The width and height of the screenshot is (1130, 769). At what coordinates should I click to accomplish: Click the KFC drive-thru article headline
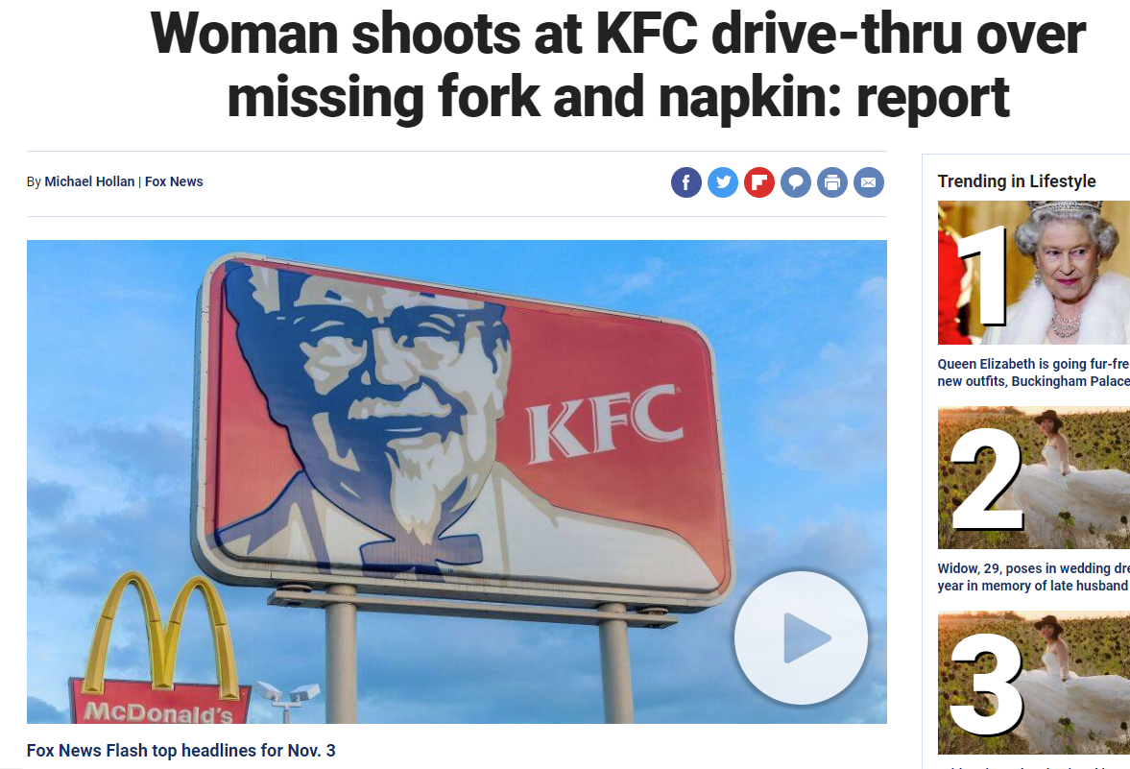pos(617,65)
